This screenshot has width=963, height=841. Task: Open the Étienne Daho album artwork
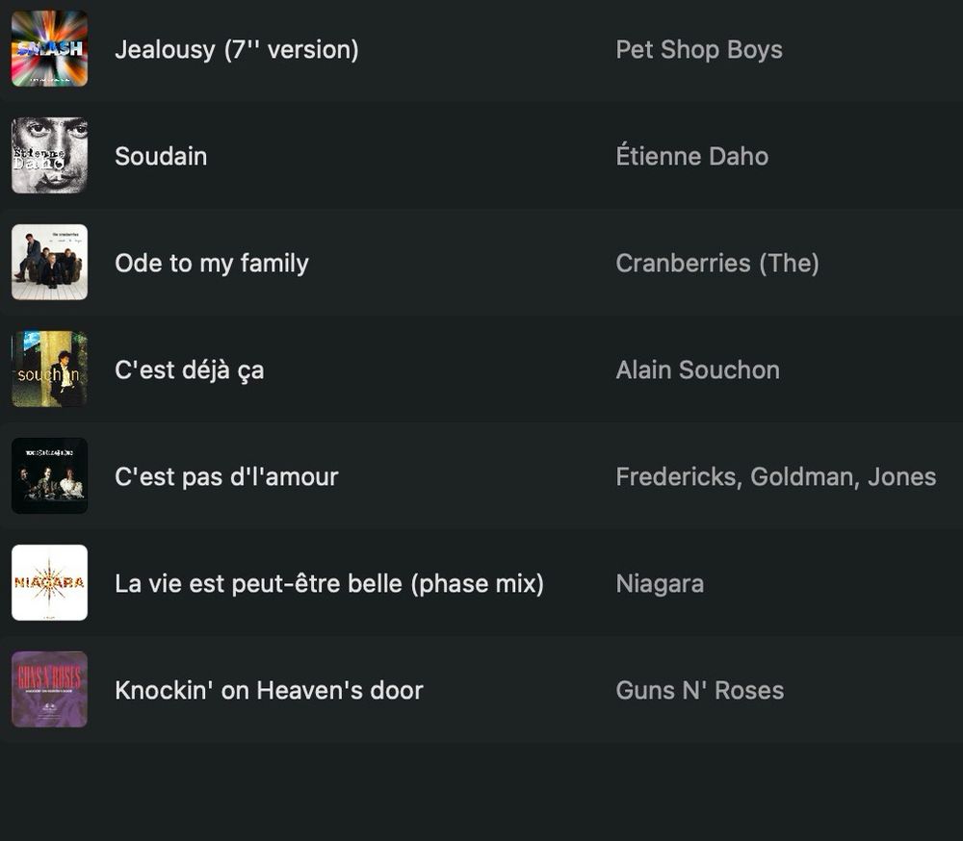[x=49, y=155]
